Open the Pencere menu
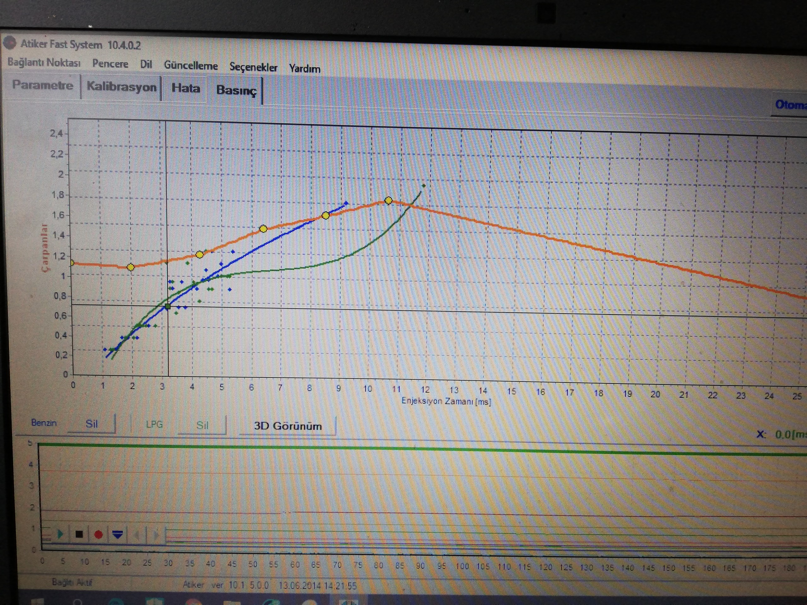 pyautogui.click(x=110, y=64)
